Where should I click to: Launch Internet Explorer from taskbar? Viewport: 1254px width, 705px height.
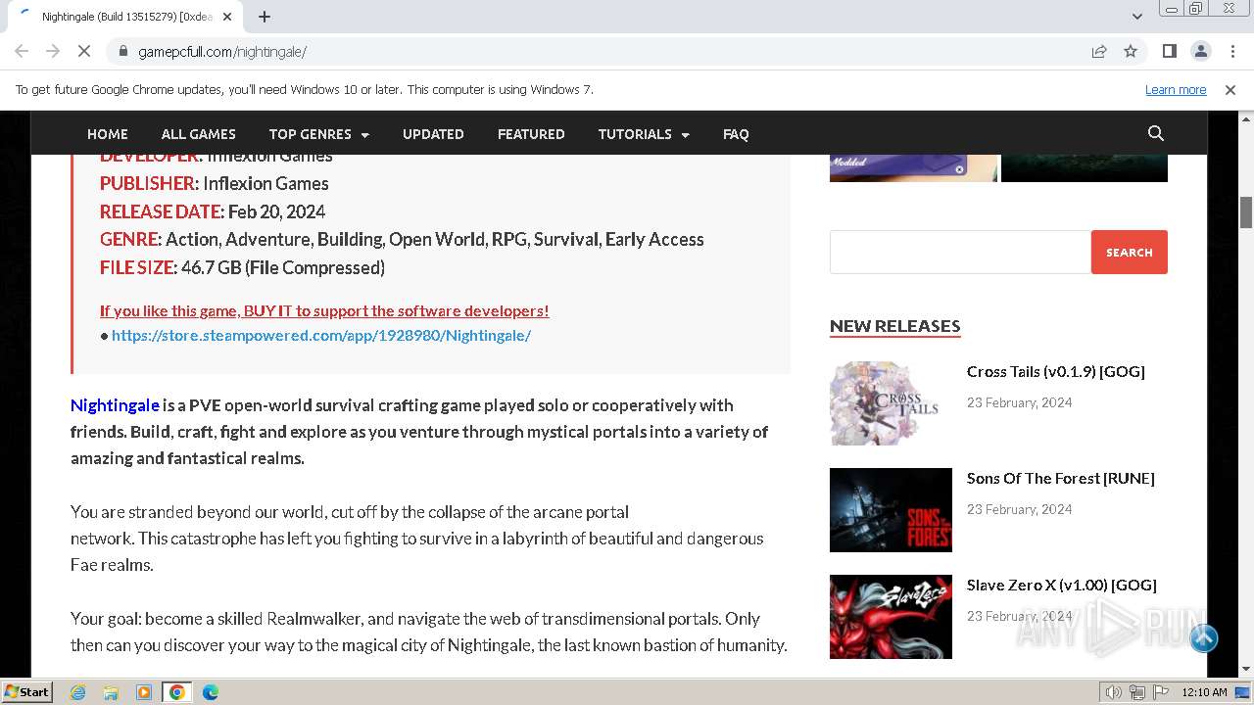pyautogui.click(x=77, y=692)
